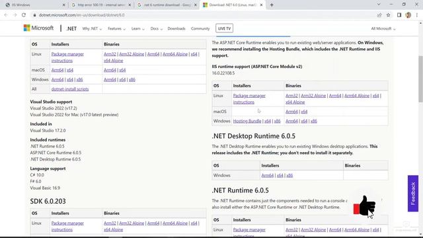Reload the page with the refresh icon
423x238 pixels.
24,15
